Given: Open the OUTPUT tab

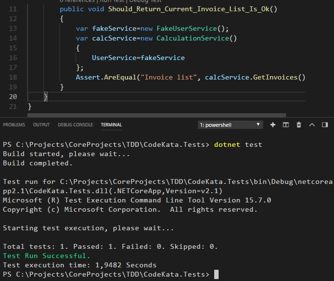Looking at the screenshot, I should 41,125.
